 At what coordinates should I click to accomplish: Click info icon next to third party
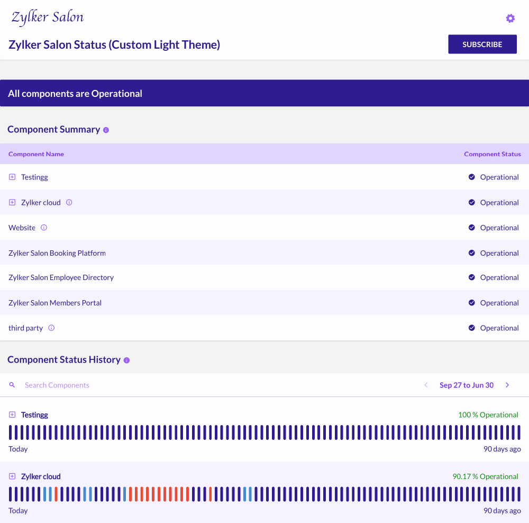pyautogui.click(x=51, y=328)
